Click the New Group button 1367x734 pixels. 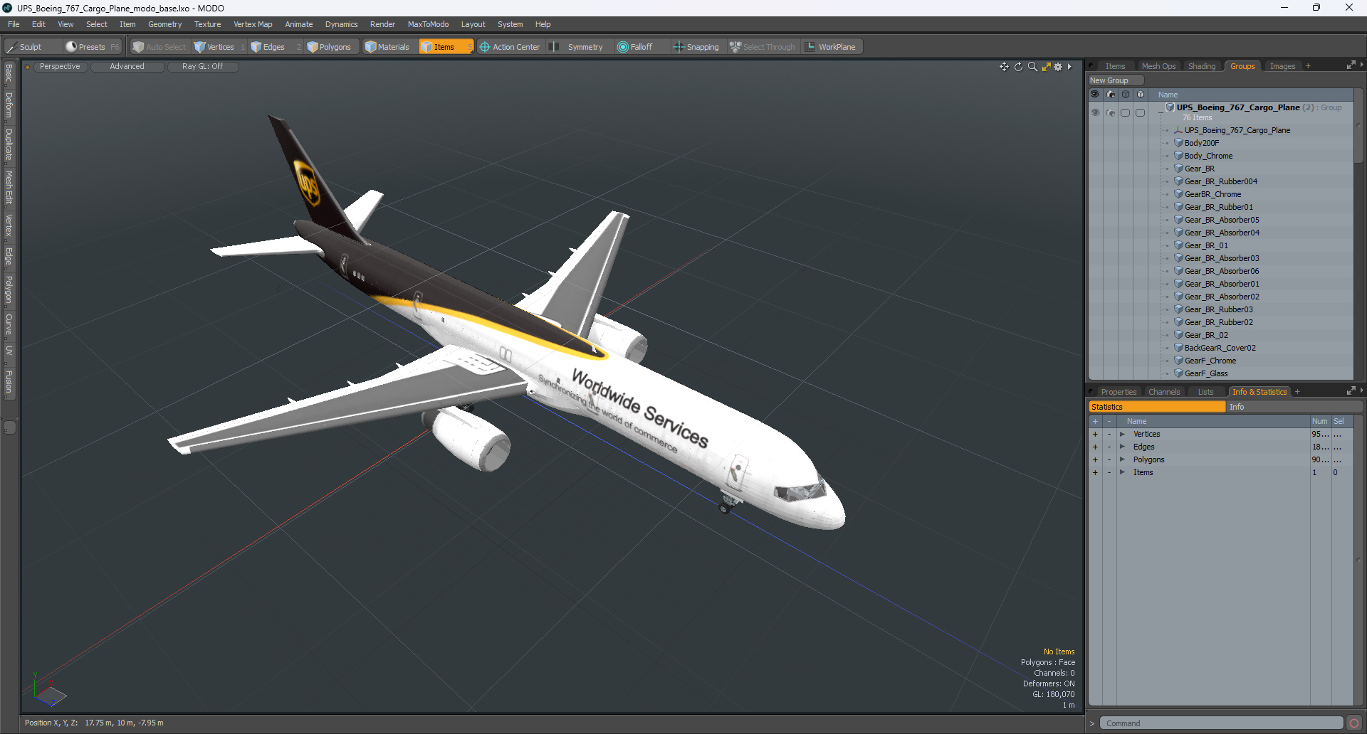click(x=1115, y=80)
